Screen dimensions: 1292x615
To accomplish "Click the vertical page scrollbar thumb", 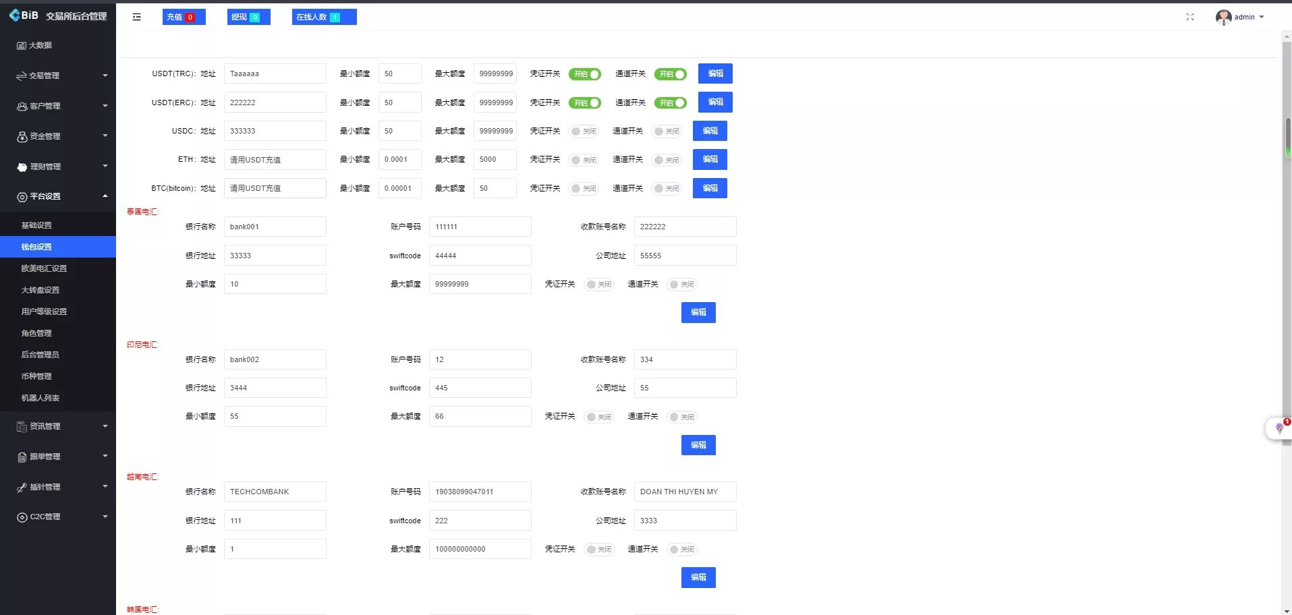I will pos(1287,138).
